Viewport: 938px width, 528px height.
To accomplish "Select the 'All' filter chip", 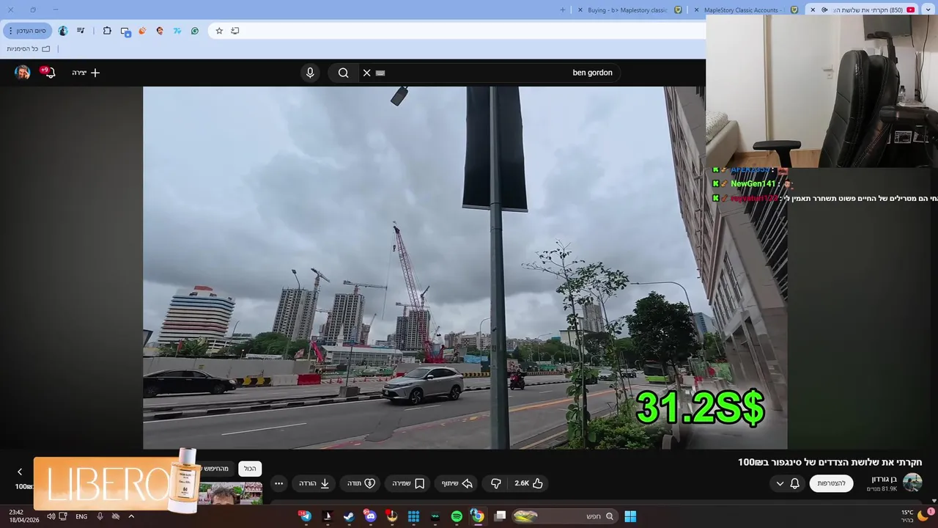I will (x=250, y=468).
